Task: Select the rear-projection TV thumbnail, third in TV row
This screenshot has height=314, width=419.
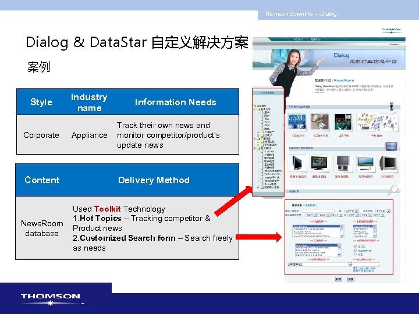Action: pos(342,163)
